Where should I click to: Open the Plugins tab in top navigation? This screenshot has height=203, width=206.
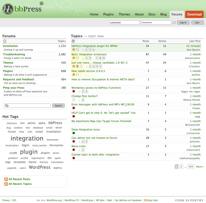click(108, 14)
